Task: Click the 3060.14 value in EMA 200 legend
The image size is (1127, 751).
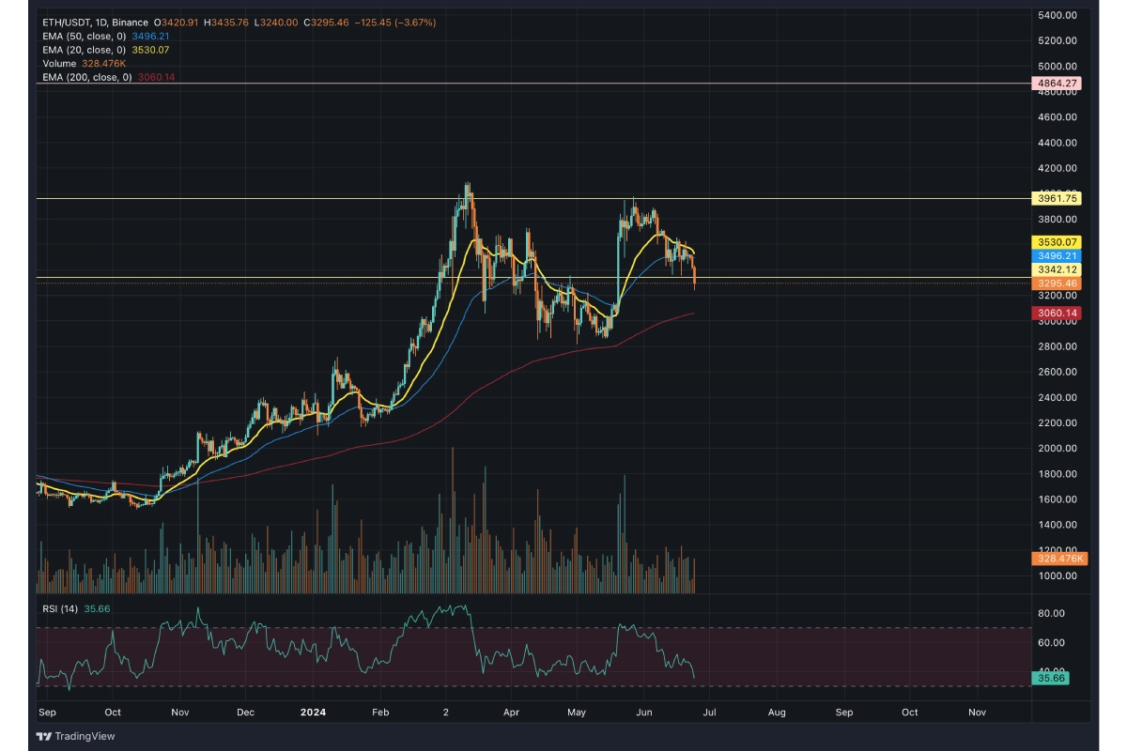Action: point(156,77)
